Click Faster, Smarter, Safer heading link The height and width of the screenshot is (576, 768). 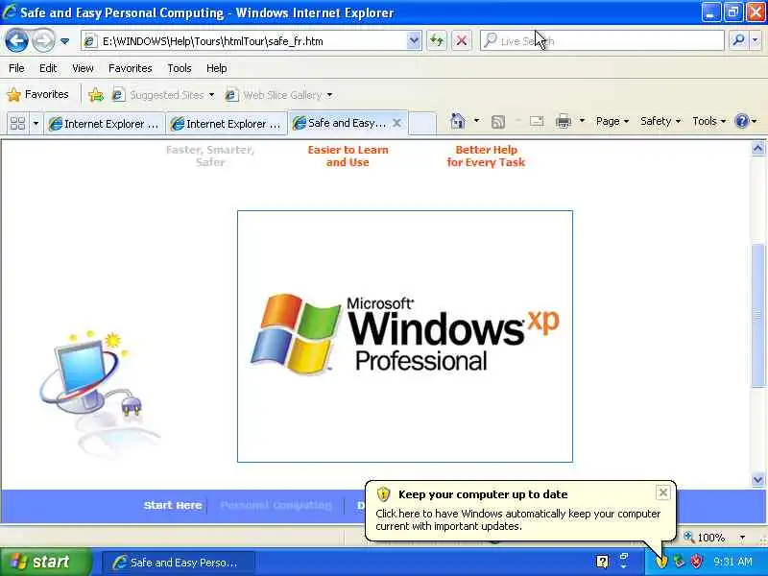tap(210, 156)
